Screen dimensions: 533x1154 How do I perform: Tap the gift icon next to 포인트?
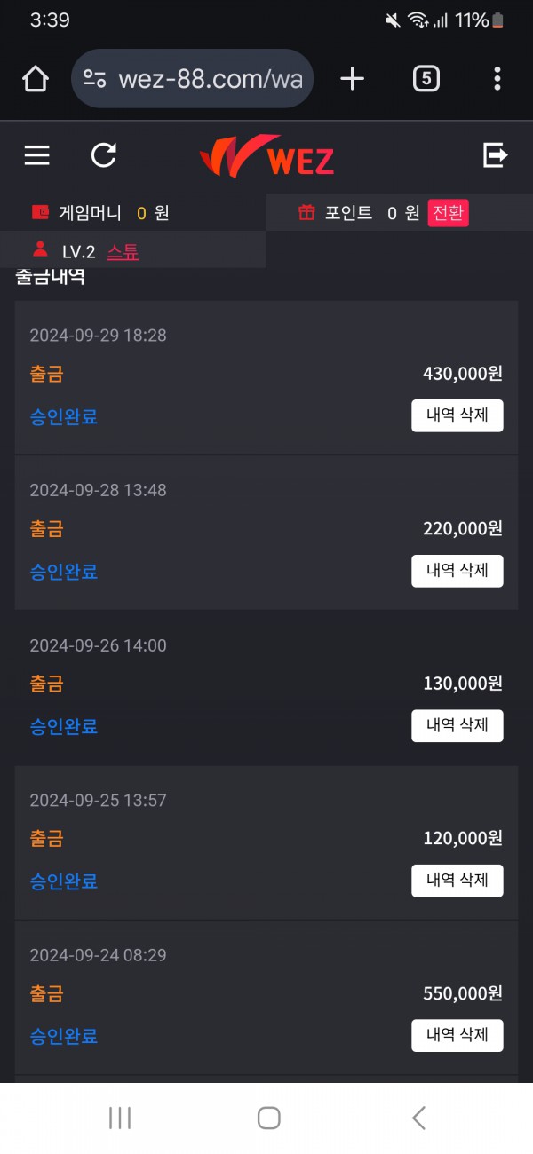pyautogui.click(x=306, y=213)
